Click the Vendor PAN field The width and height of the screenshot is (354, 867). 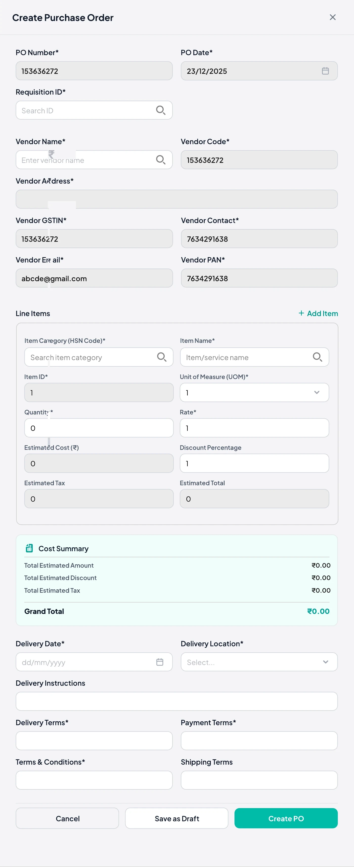point(259,278)
